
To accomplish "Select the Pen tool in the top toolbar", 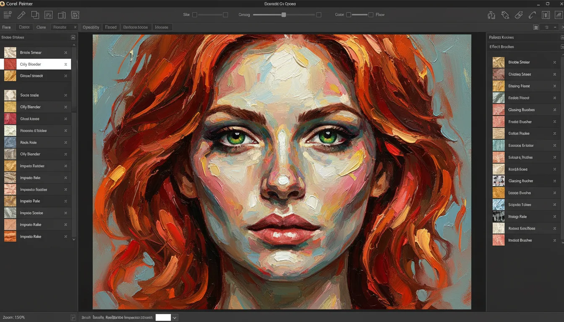I will (21, 15).
